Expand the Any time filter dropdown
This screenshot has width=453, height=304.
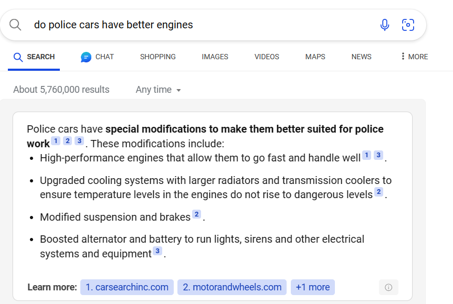[158, 90]
